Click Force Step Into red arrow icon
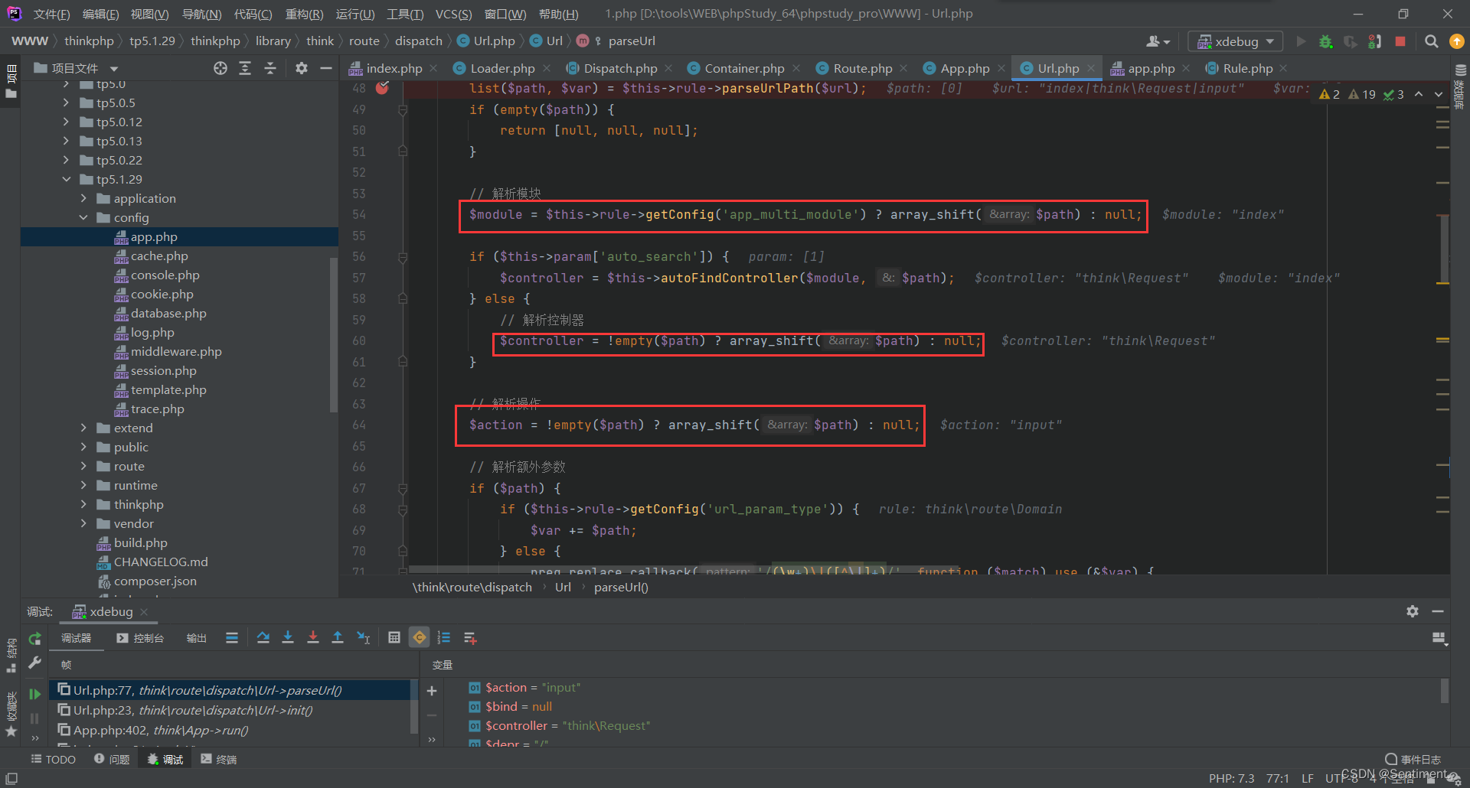 (x=313, y=637)
